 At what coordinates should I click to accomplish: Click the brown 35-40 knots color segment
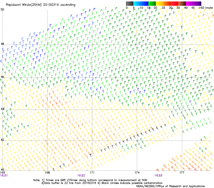182,3
